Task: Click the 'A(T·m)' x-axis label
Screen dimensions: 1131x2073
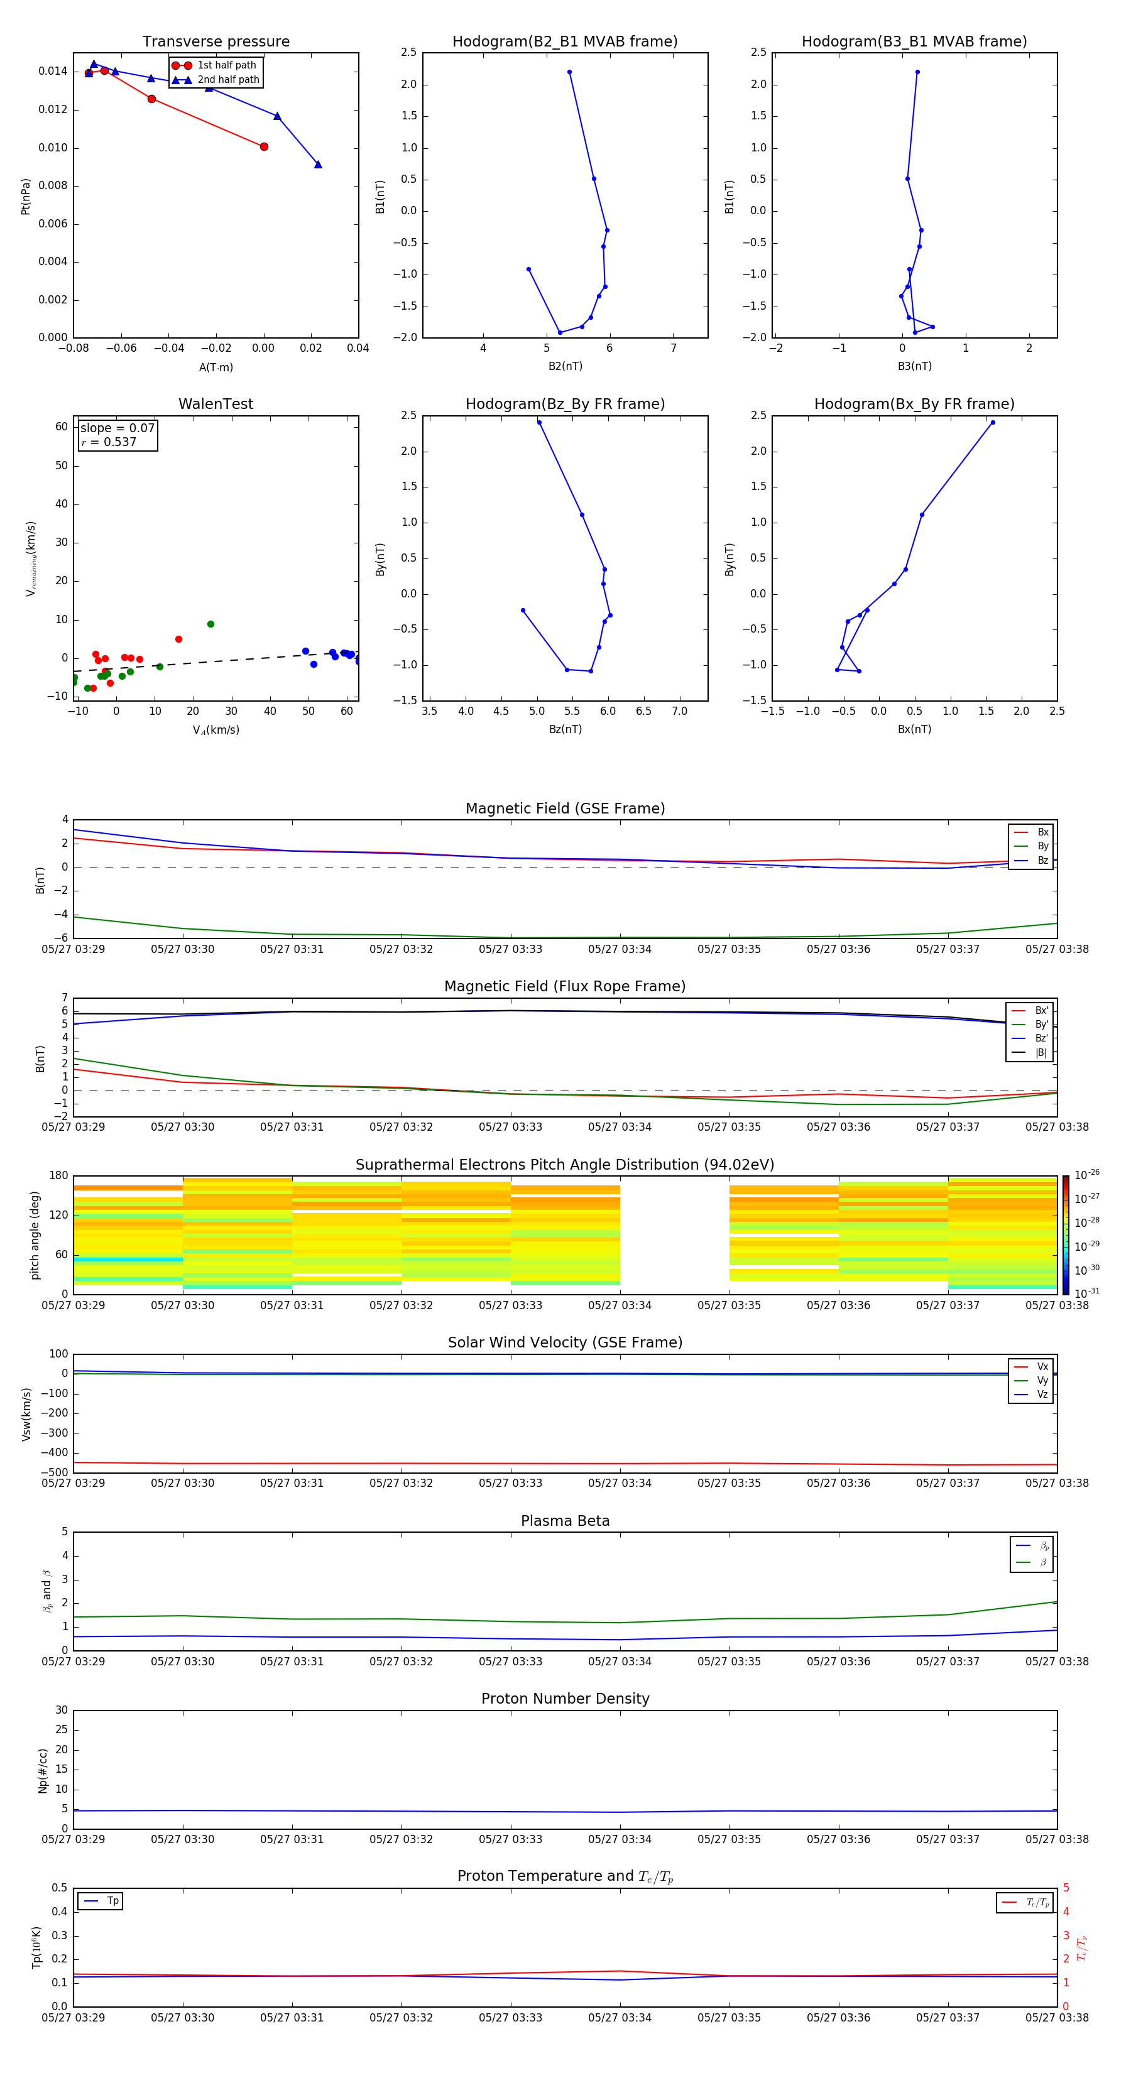Action: (216, 367)
